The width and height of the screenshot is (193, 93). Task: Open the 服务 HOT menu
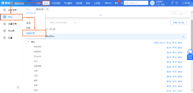pyautogui.click(x=116, y=3)
